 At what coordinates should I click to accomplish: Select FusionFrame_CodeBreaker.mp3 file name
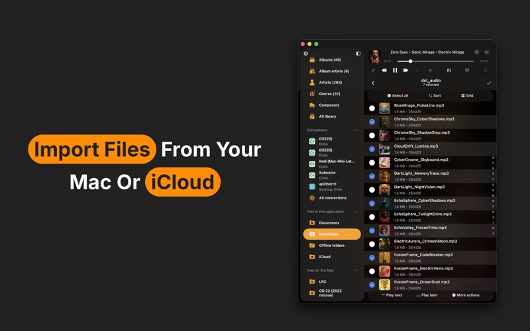click(x=423, y=255)
